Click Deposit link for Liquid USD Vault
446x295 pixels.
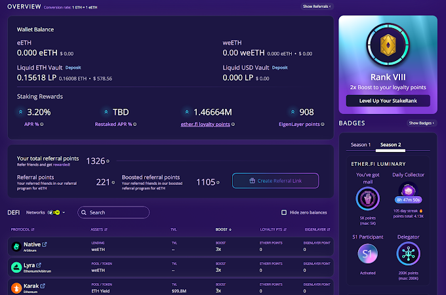click(x=279, y=68)
